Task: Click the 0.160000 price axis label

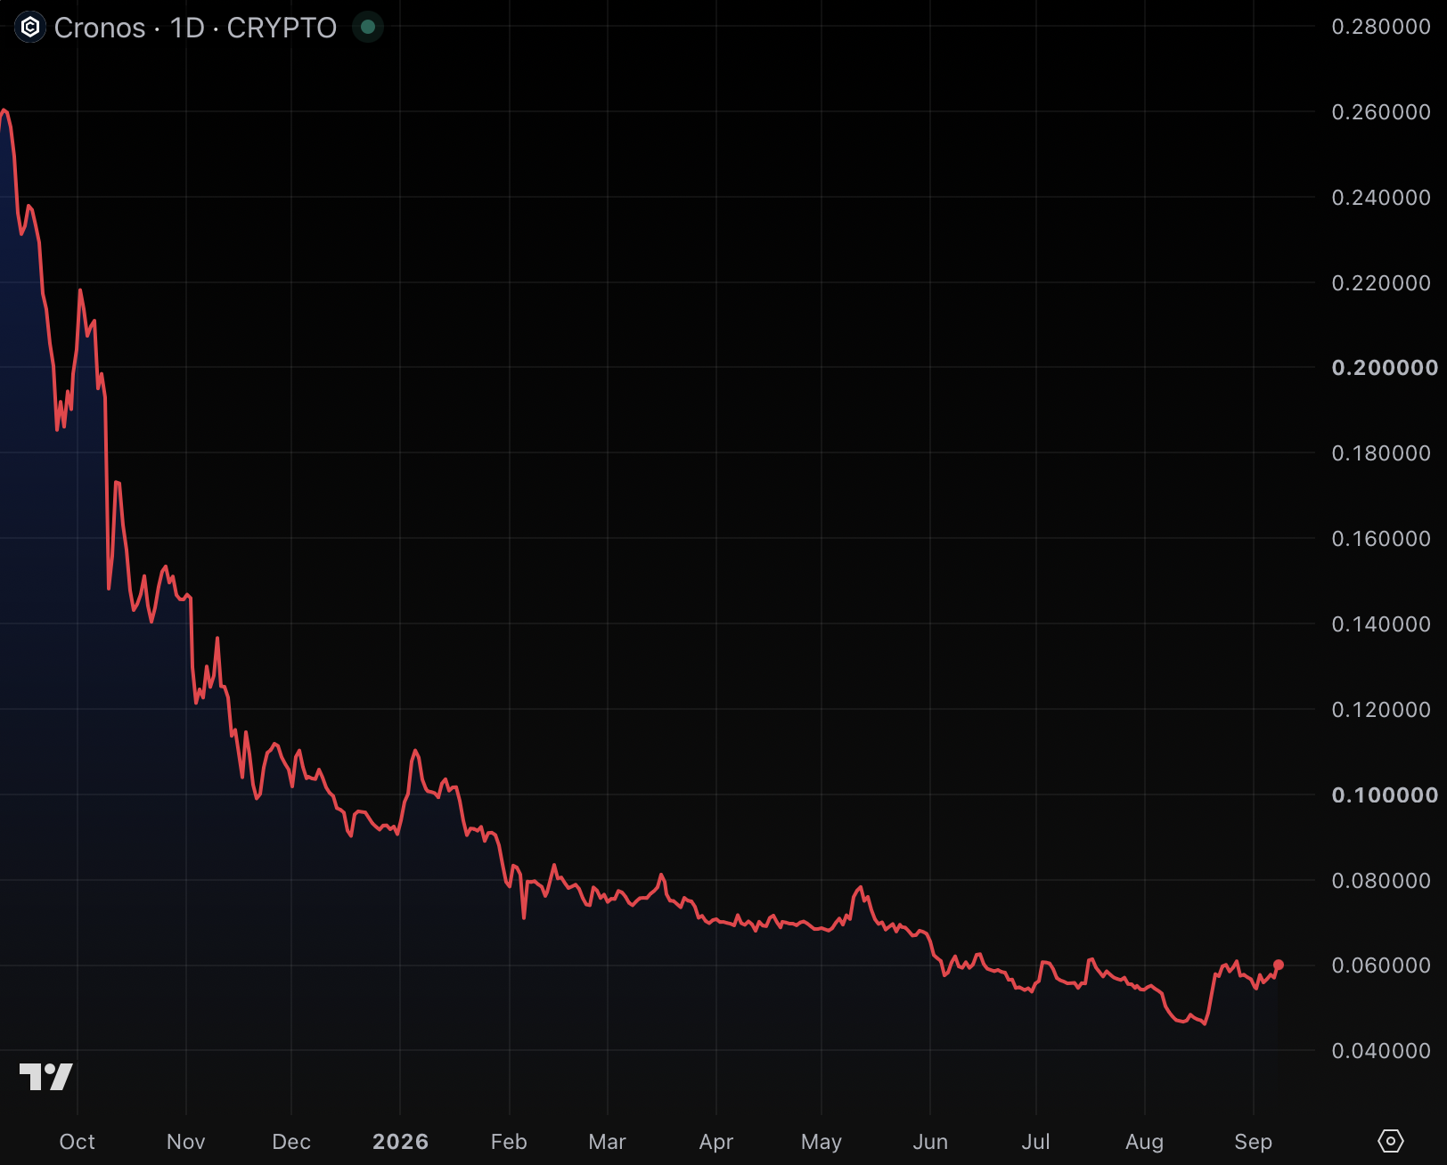Action: [x=1381, y=539]
